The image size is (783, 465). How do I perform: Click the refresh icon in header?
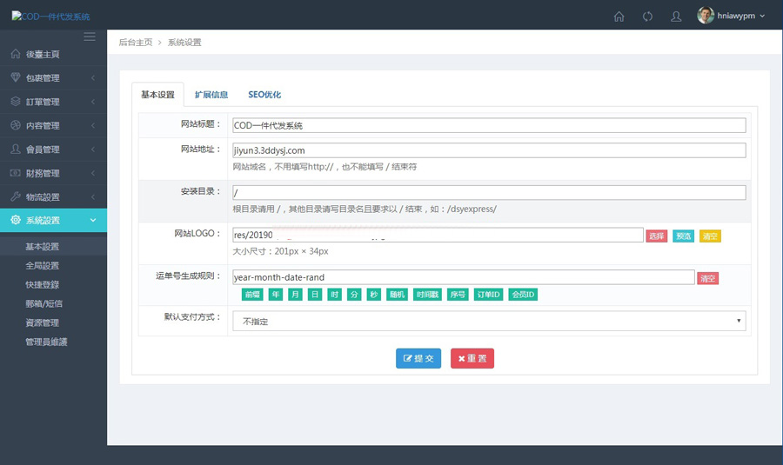[x=647, y=16]
